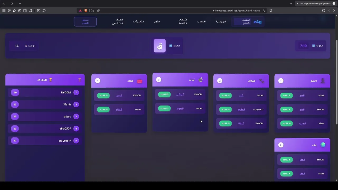
Task: Click the paw icon on حيوان card
Action: (262, 81)
